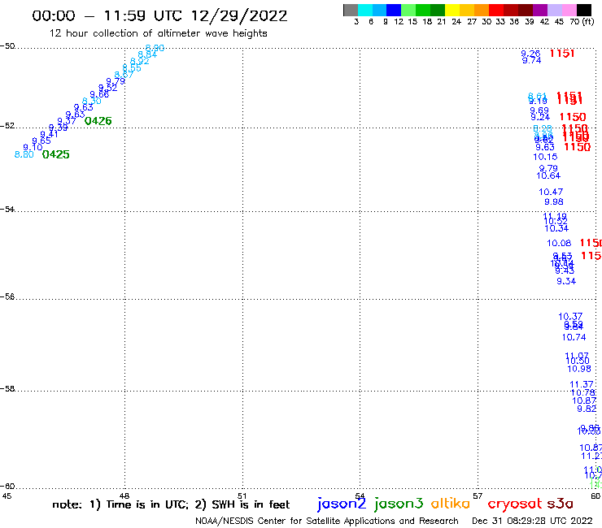Click the '9.34' wave height reading
This screenshot has height=528, width=602.
click(x=566, y=281)
